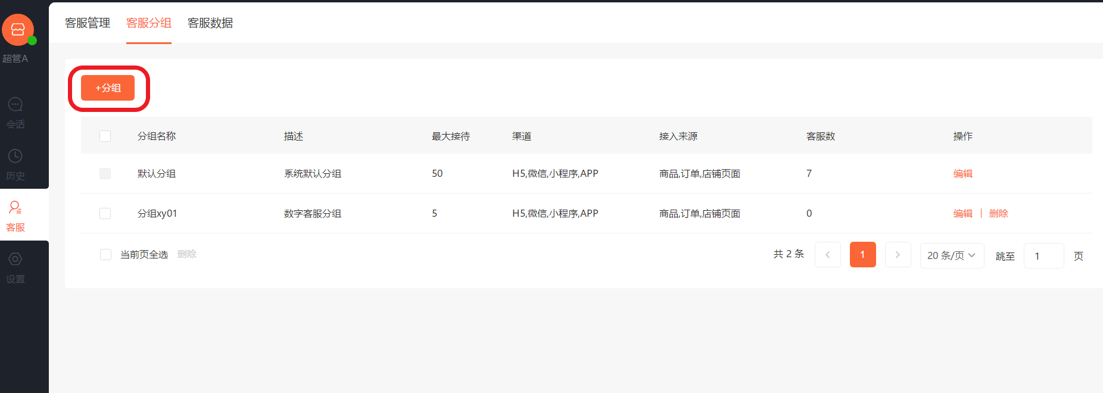The width and height of the screenshot is (1103, 393).
Task: Click the 最大接待 column header
Action: click(451, 136)
